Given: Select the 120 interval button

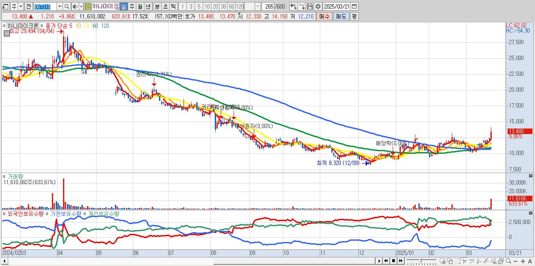Looking at the screenshot, I should (240, 6).
